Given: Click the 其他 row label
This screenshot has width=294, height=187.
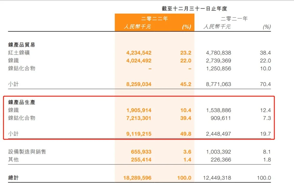Looking at the screenshot, I should [x=13, y=160].
